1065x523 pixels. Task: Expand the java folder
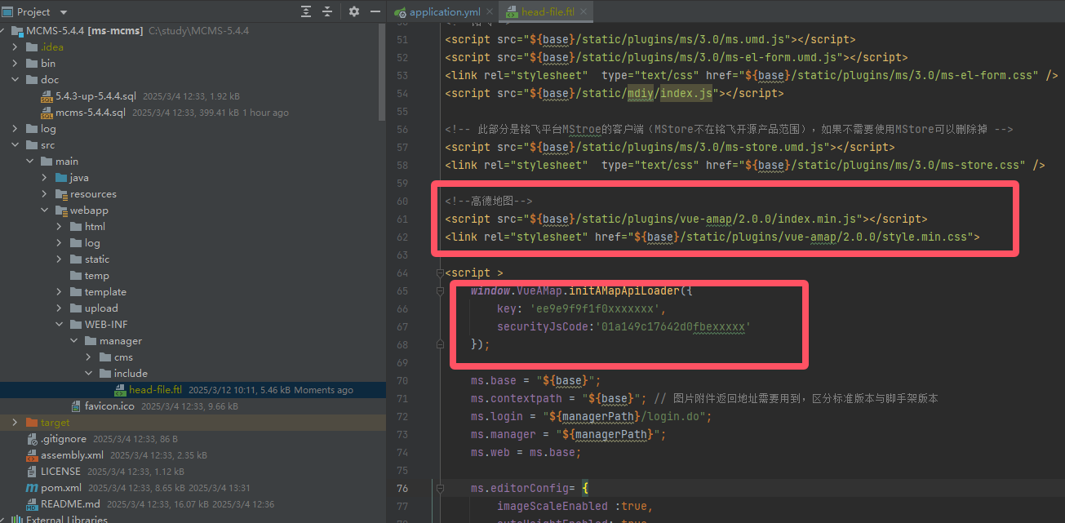45,178
